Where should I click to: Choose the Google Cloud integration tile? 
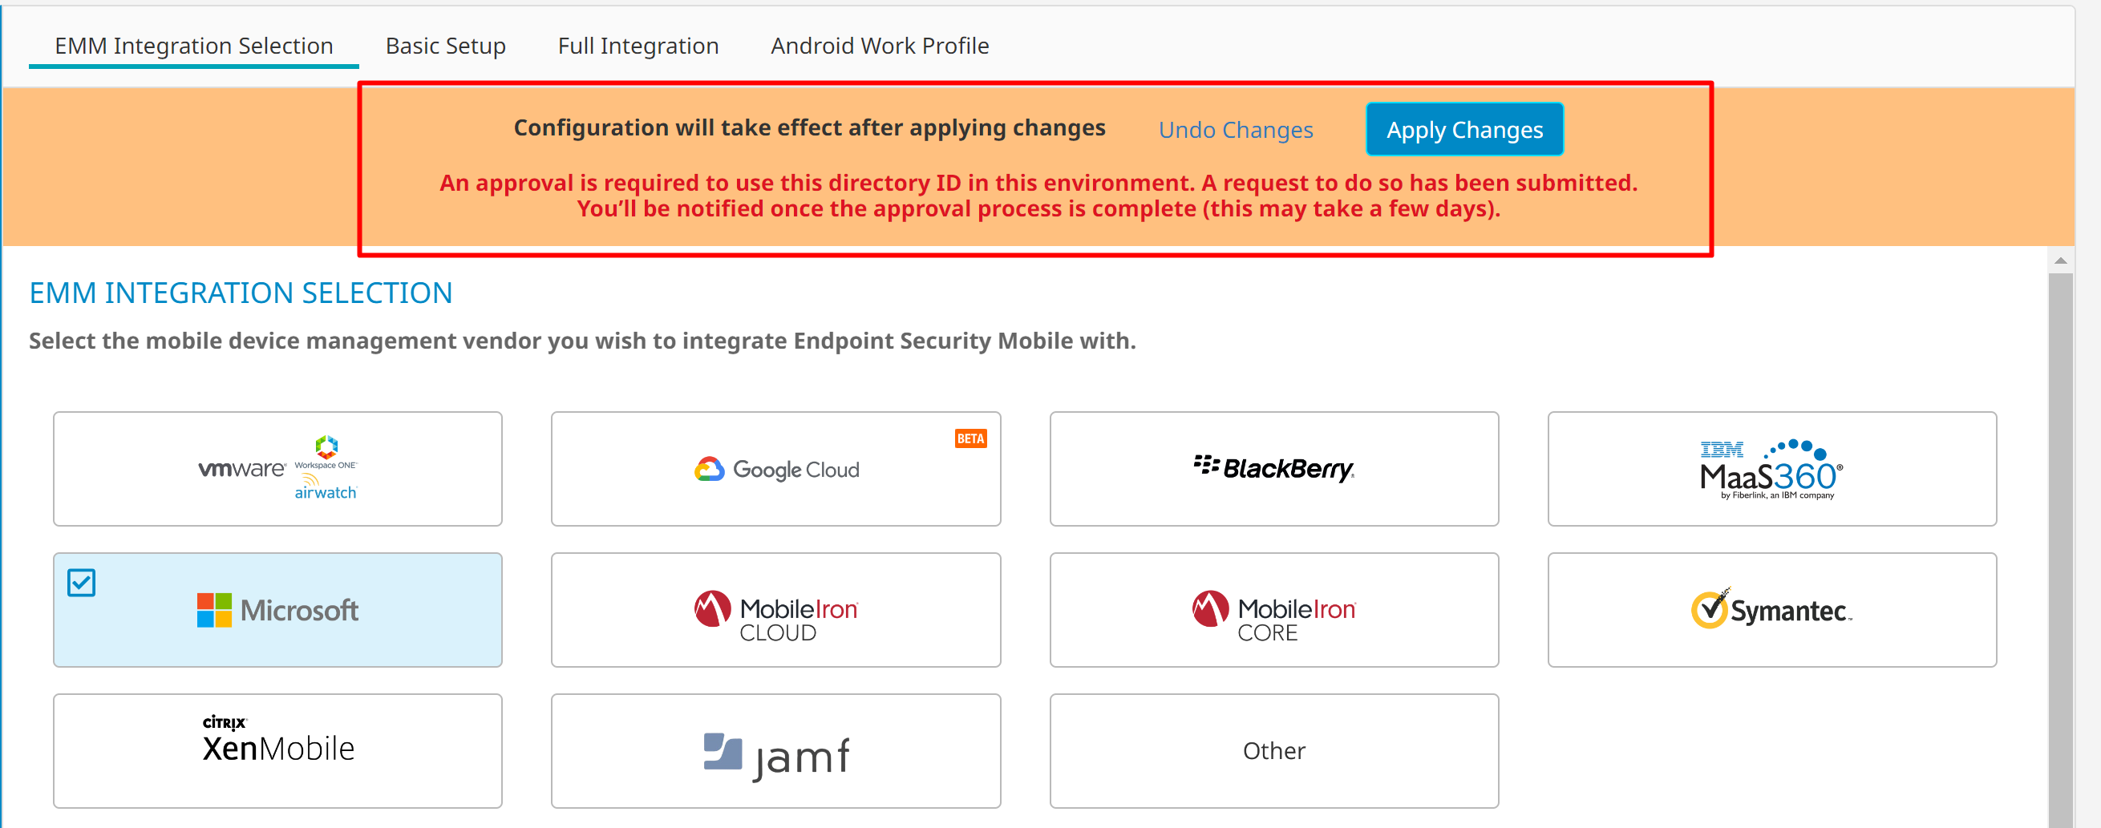pyautogui.click(x=775, y=469)
